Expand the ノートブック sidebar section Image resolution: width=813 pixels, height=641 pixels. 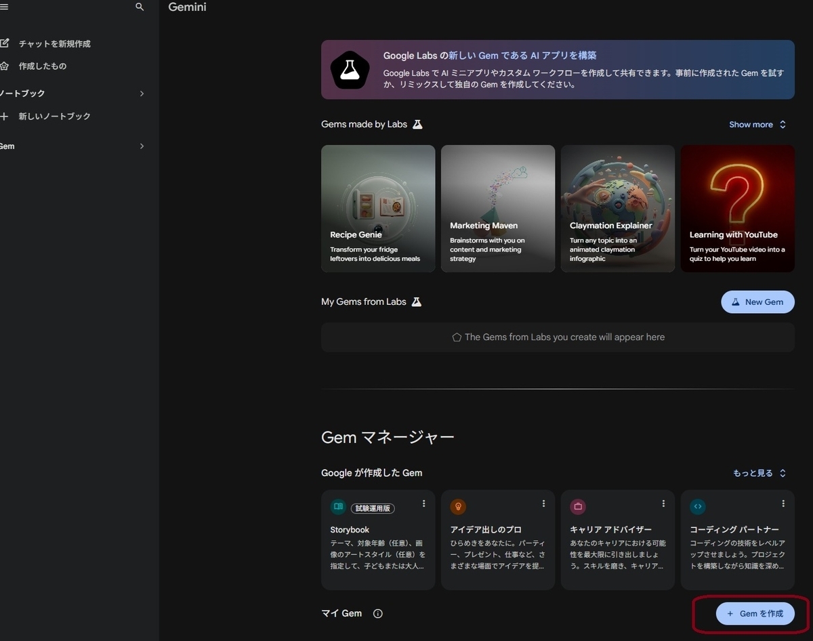[x=142, y=94]
